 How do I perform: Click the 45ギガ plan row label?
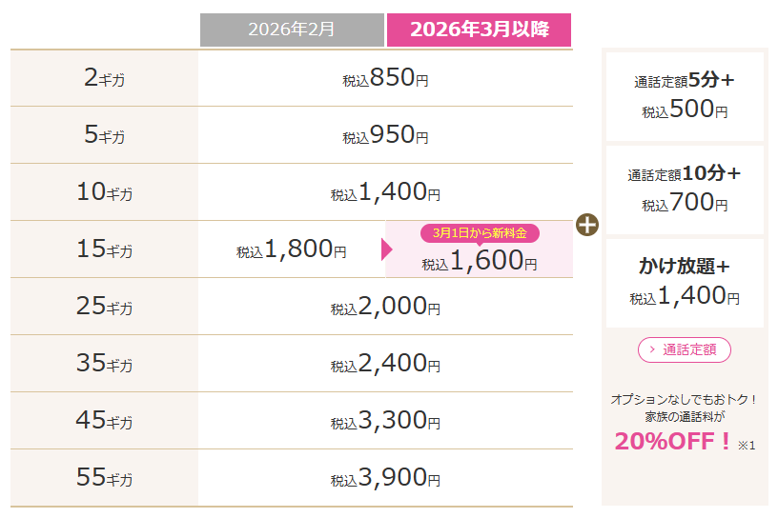point(104,421)
